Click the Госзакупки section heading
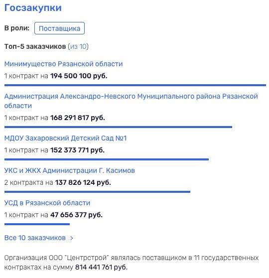269x278 pixels. [x=33, y=8]
